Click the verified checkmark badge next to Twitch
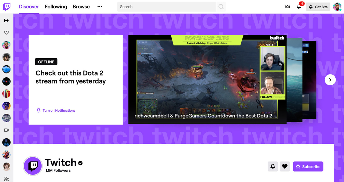344x182 pixels. point(80,163)
